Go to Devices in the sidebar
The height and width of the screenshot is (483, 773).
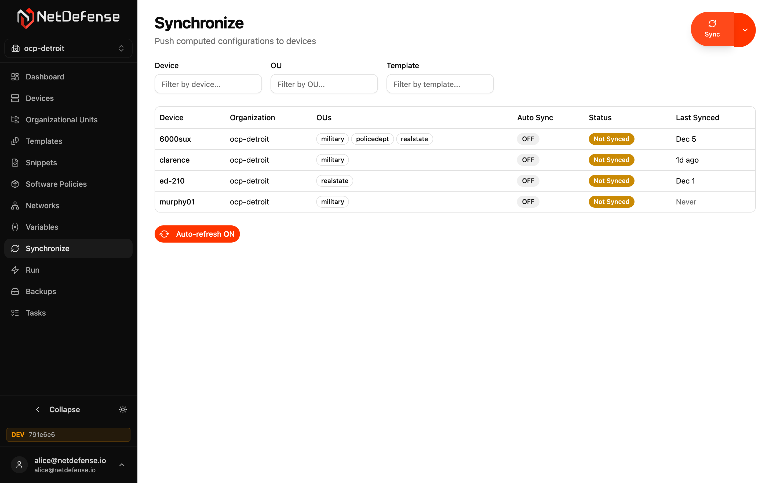[68, 98]
